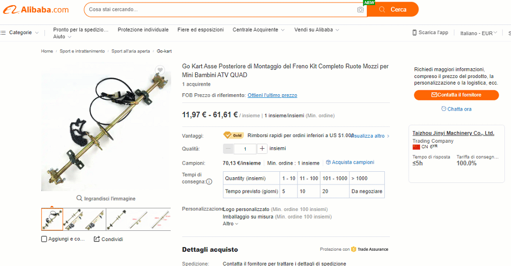
Task: Click the Cosa stai cercando search field
Action: pos(222,10)
